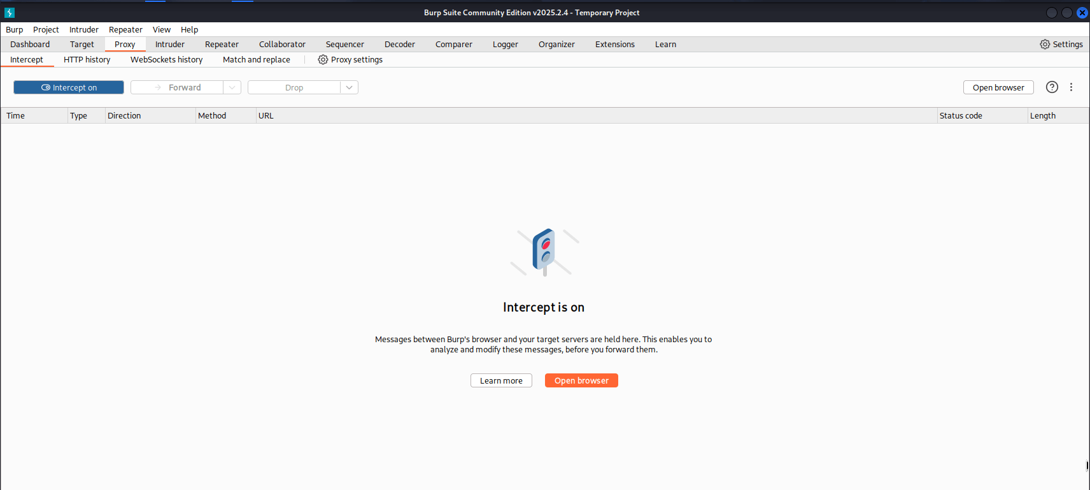Open the Project menu
This screenshot has width=1090, height=490.
click(x=46, y=30)
